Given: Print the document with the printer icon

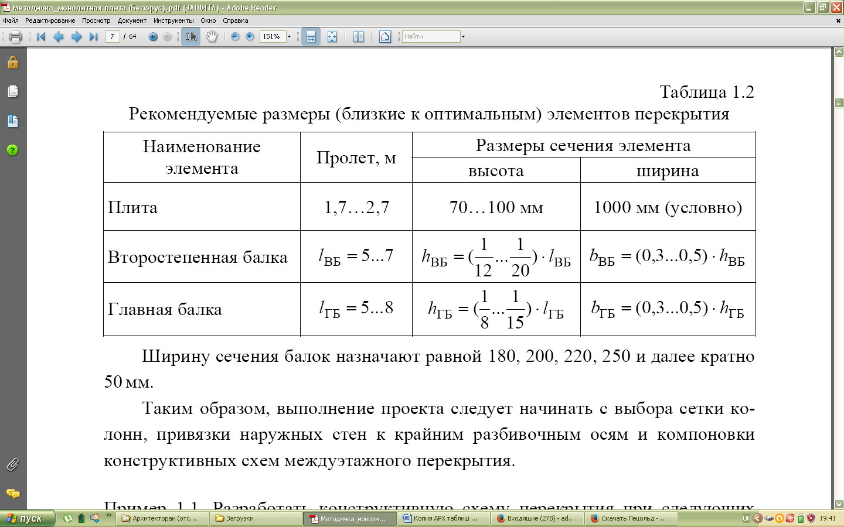Looking at the screenshot, I should (x=16, y=37).
